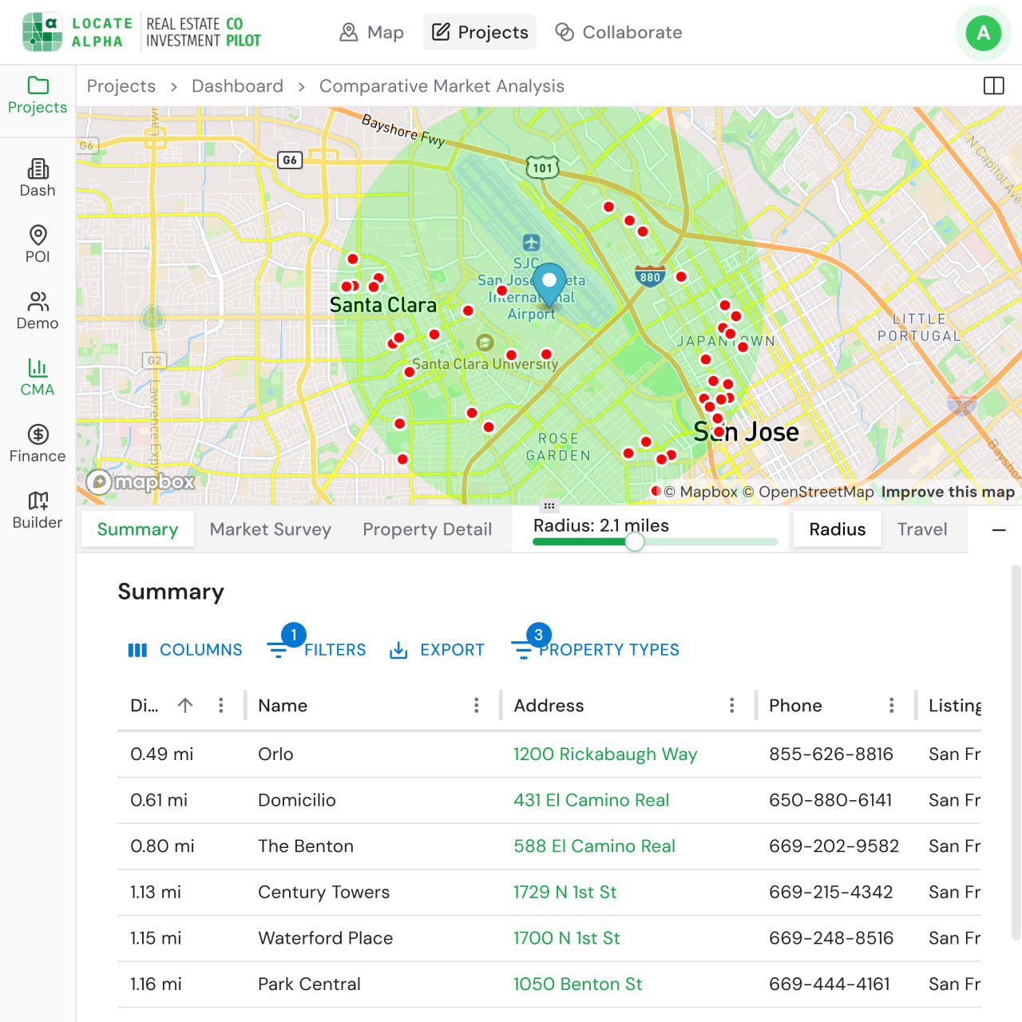Open 431 El Camino Real address link
This screenshot has width=1022, height=1022.
click(591, 800)
